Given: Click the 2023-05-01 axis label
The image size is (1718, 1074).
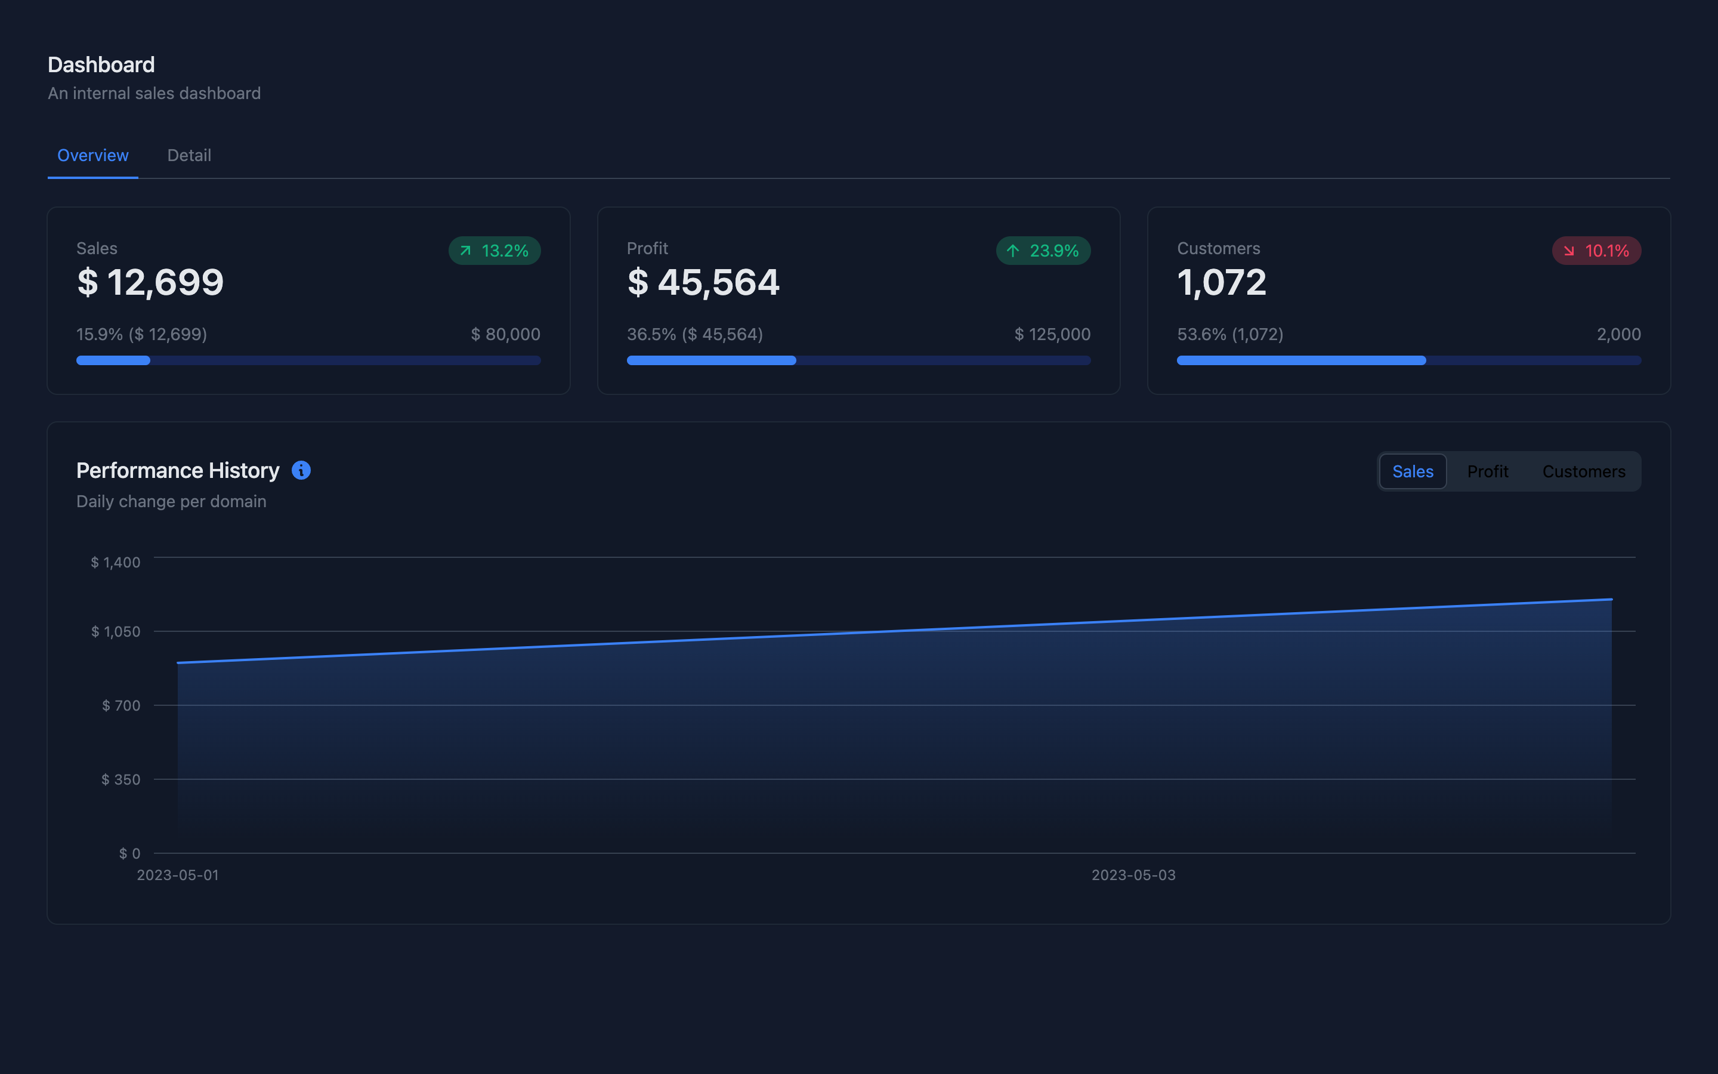Looking at the screenshot, I should tap(178, 875).
